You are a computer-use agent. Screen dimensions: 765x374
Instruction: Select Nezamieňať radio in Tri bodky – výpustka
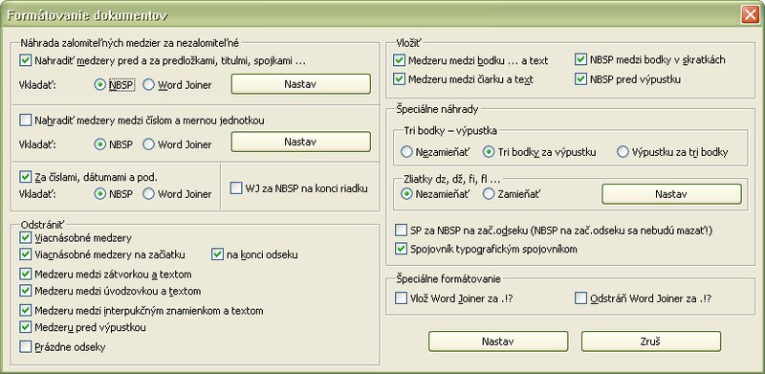click(406, 152)
